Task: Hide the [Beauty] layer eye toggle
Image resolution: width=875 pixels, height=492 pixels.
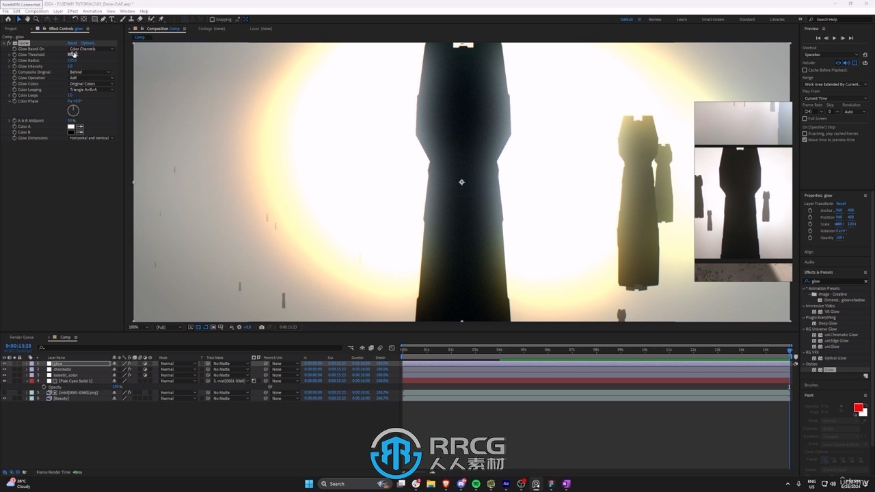Action: tap(4, 398)
